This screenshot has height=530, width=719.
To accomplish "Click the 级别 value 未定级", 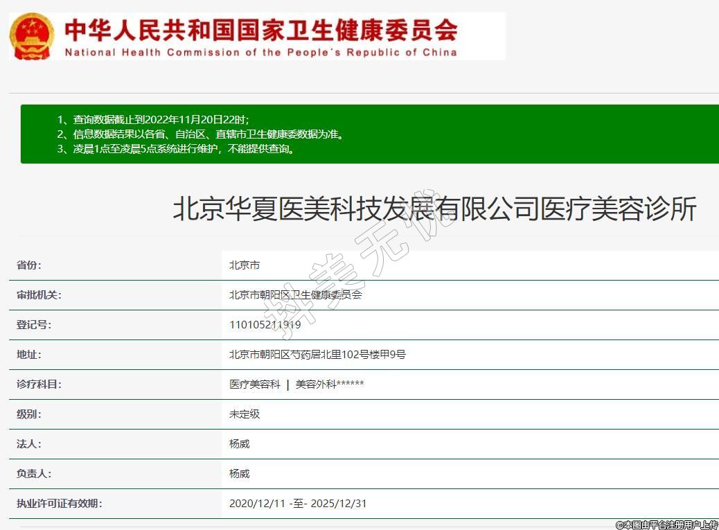I will click(x=245, y=414).
